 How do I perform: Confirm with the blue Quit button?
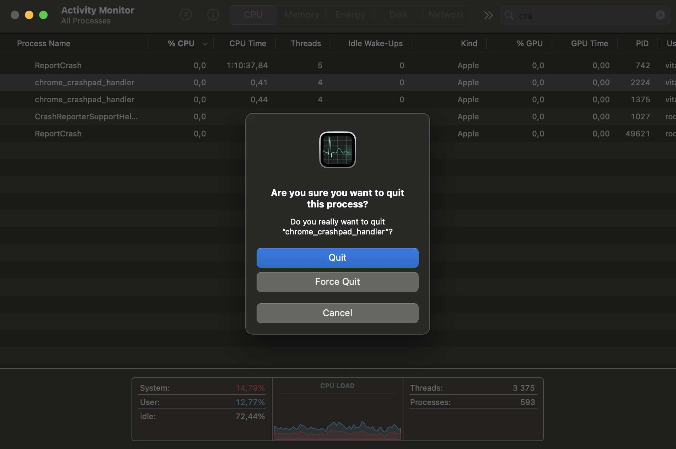(x=337, y=258)
